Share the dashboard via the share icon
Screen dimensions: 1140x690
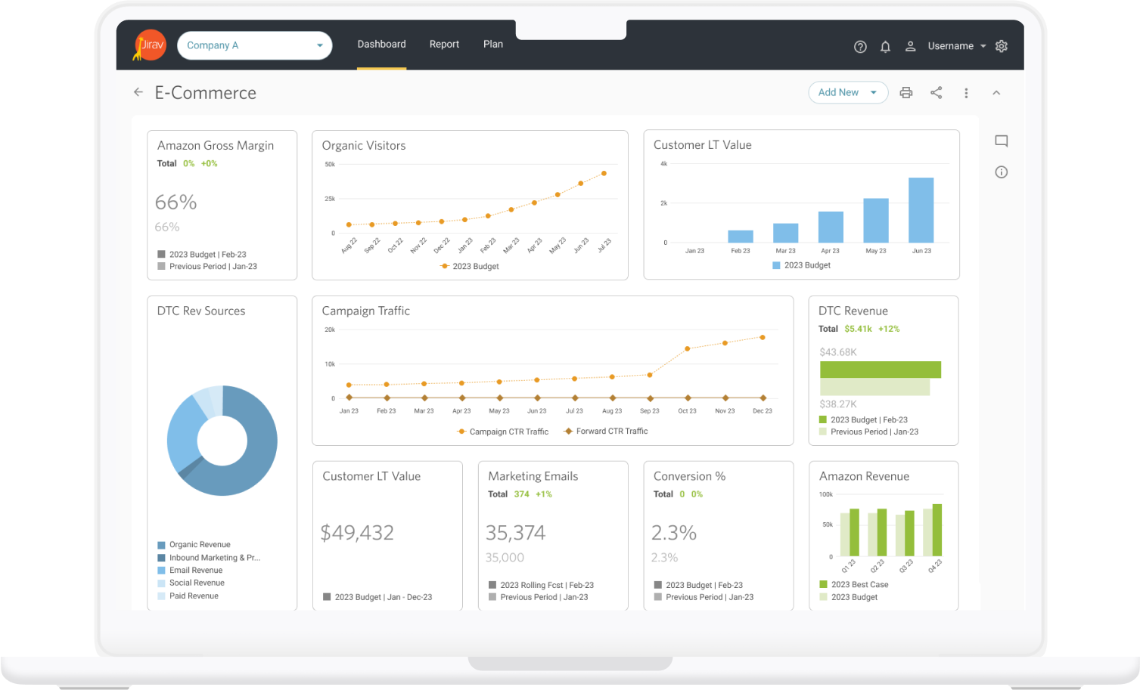pyautogui.click(x=936, y=92)
